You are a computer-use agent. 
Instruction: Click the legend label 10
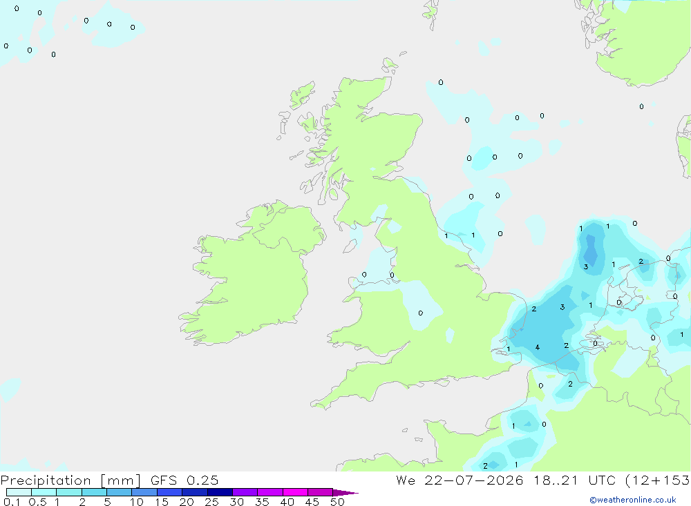[137, 502]
